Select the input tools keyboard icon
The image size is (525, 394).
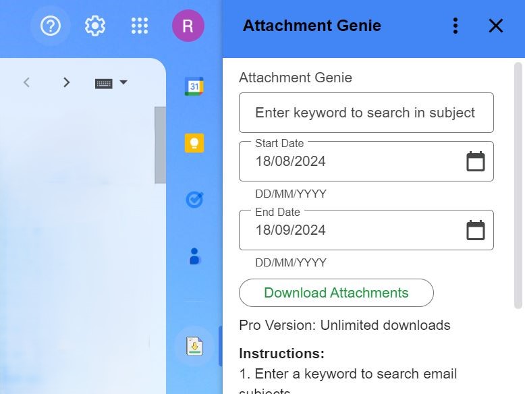(103, 84)
